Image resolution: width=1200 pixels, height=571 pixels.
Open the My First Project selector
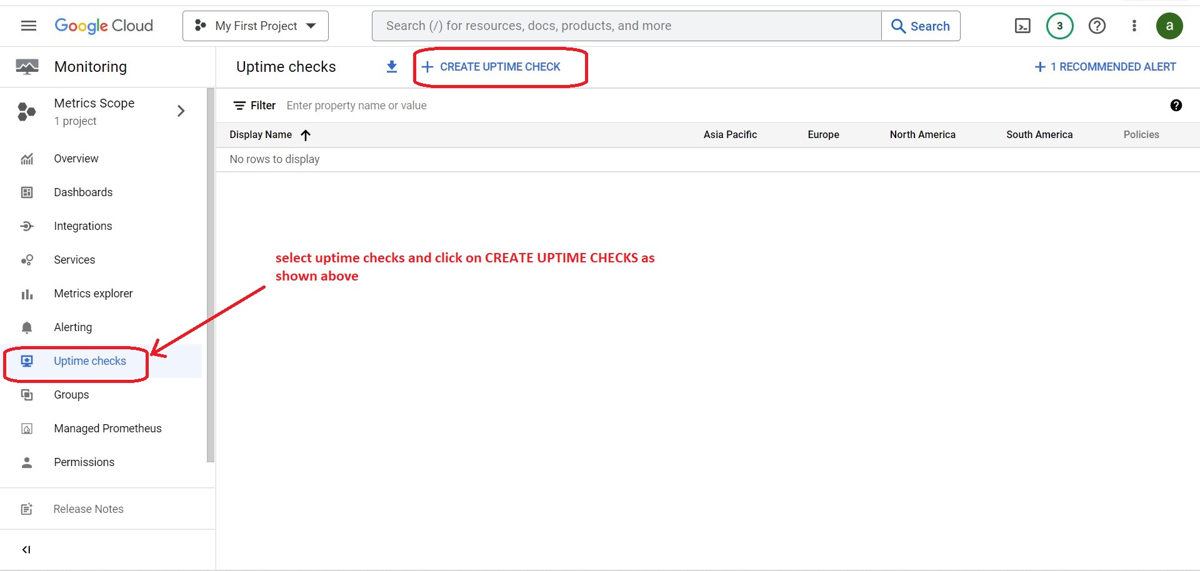[255, 26]
